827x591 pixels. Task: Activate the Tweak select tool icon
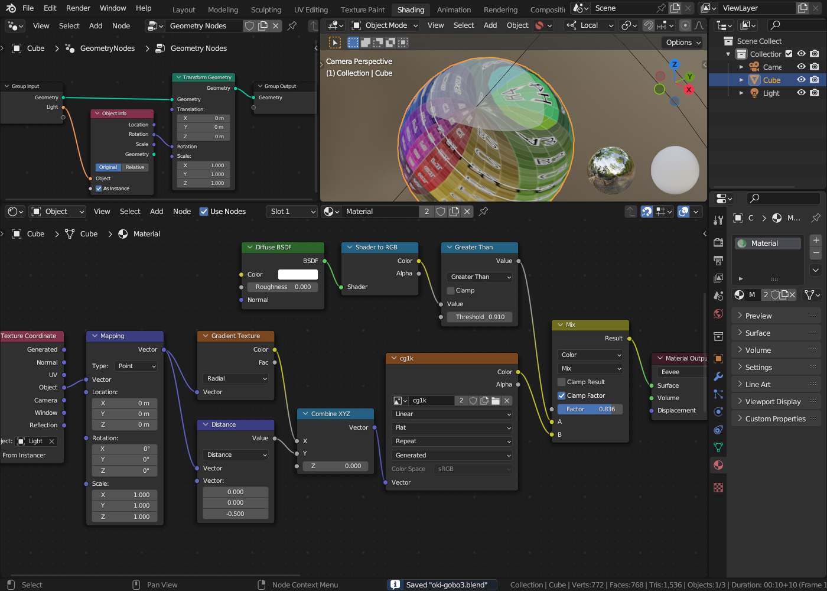334,43
